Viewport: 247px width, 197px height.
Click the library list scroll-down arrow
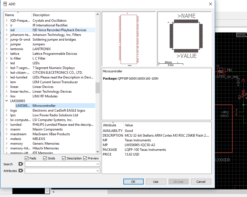pos(97,152)
